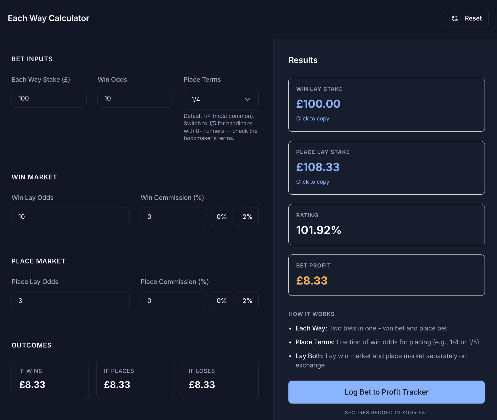Focus the Win Odds input field
The height and width of the screenshot is (420, 497).
(135, 98)
